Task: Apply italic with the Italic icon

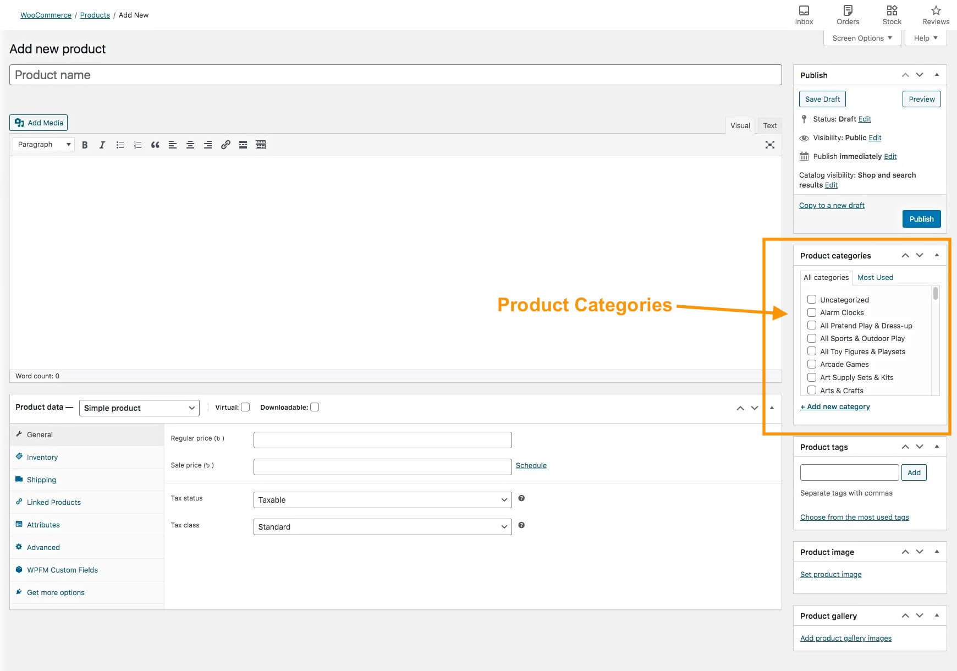Action: click(102, 145)
